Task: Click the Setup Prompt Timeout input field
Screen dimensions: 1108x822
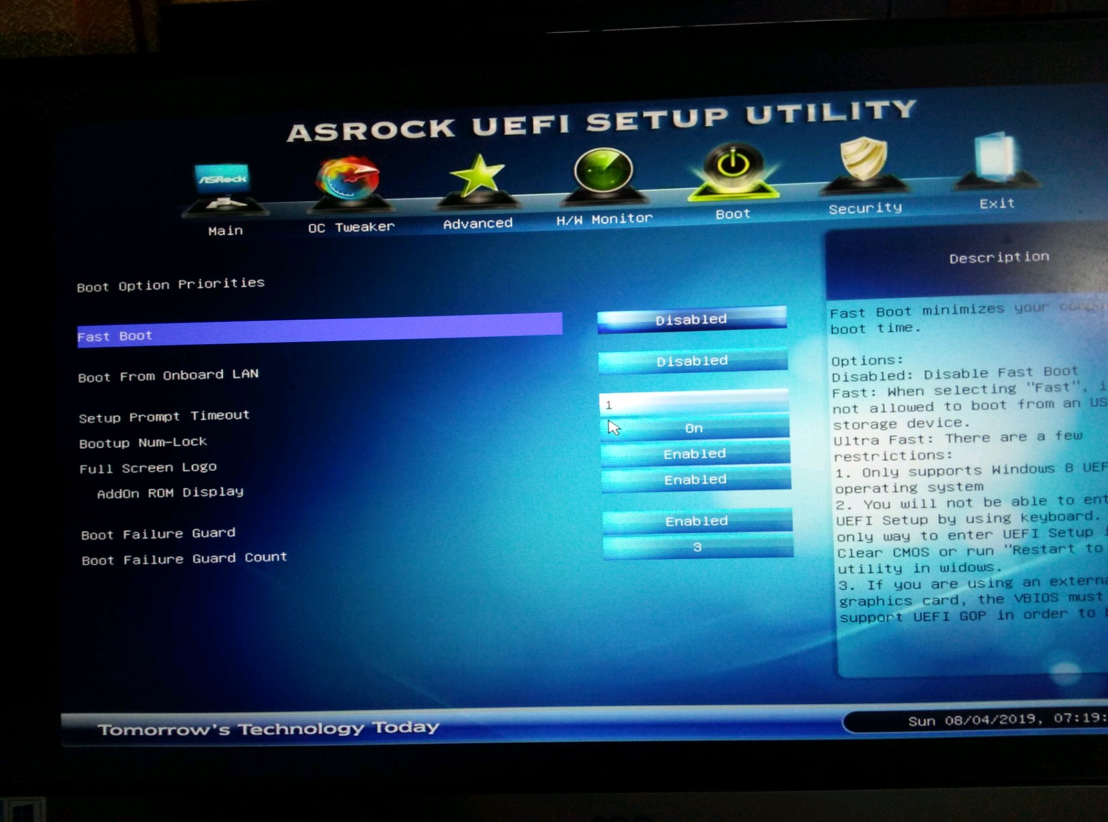Action: pos(694,403)
